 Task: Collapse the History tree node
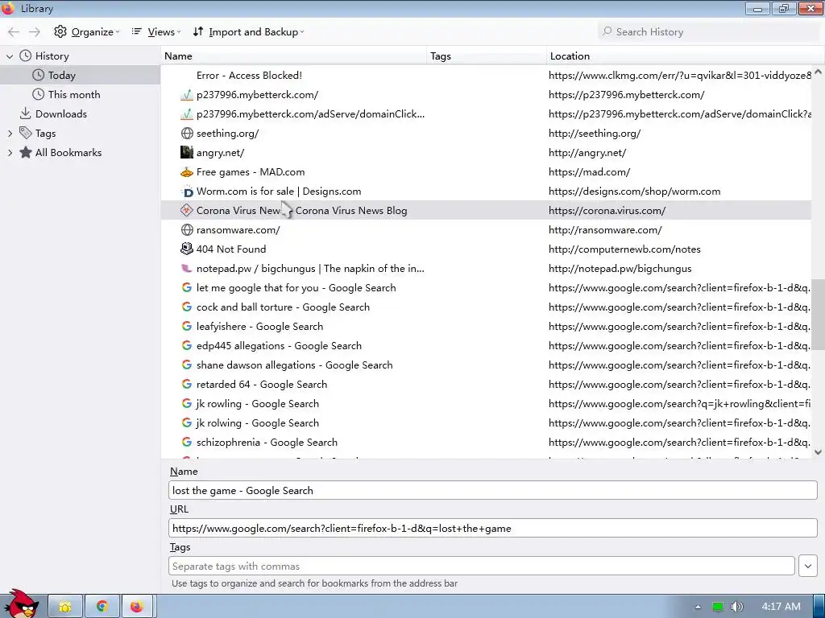coord(10,56)
